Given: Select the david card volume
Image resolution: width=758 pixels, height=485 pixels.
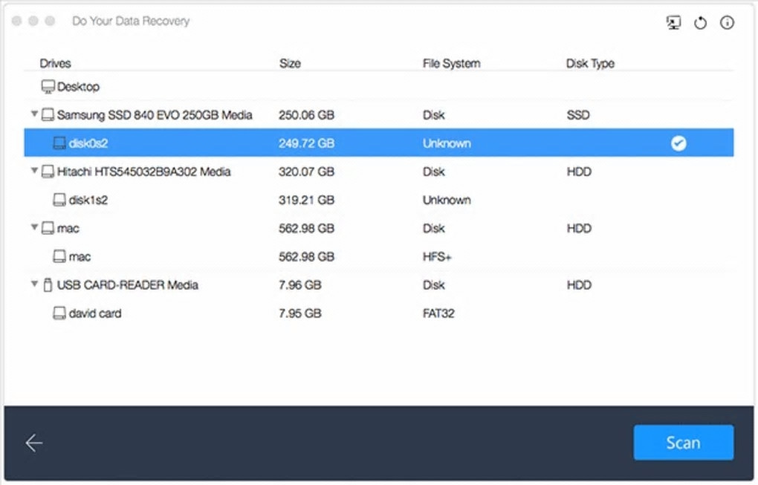Looking at the screenshot, I should point(378,313).
